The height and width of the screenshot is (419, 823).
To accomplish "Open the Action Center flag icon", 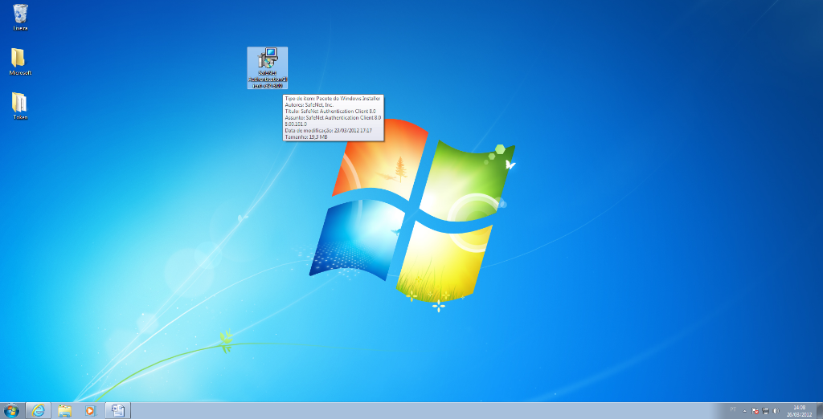I will tap(755, 410).
